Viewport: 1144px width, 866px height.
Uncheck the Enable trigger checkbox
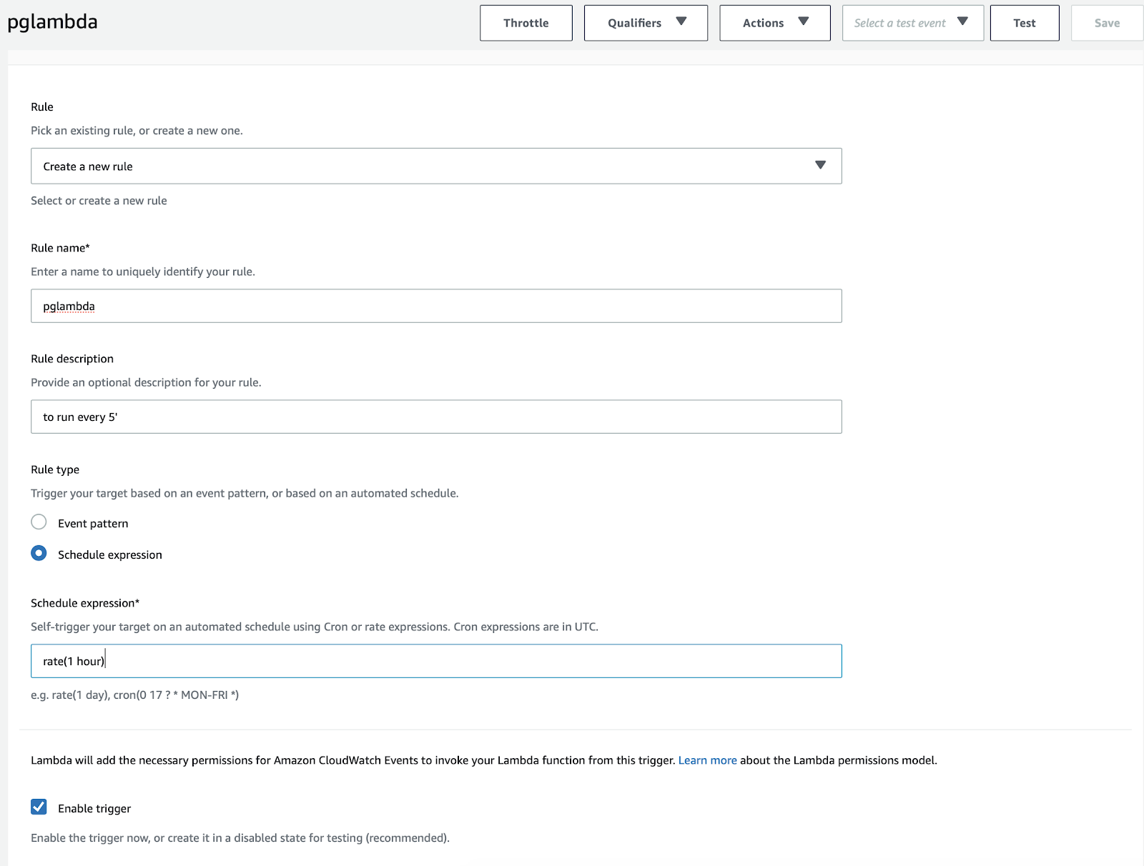pos(39,807)
